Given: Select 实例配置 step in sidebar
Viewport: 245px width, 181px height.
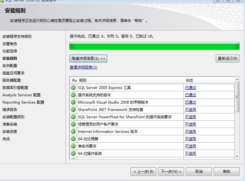Looking at the screenshot, I should point(10,66).
